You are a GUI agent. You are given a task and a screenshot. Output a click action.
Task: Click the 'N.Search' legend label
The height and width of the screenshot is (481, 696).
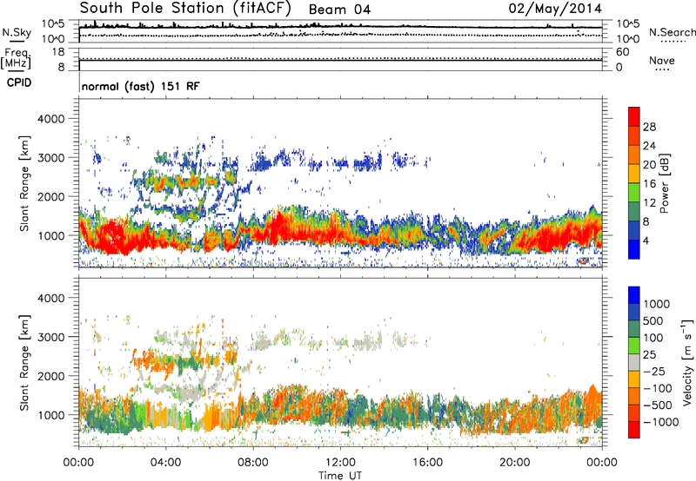pyautogui.click(x=673, y=32)
